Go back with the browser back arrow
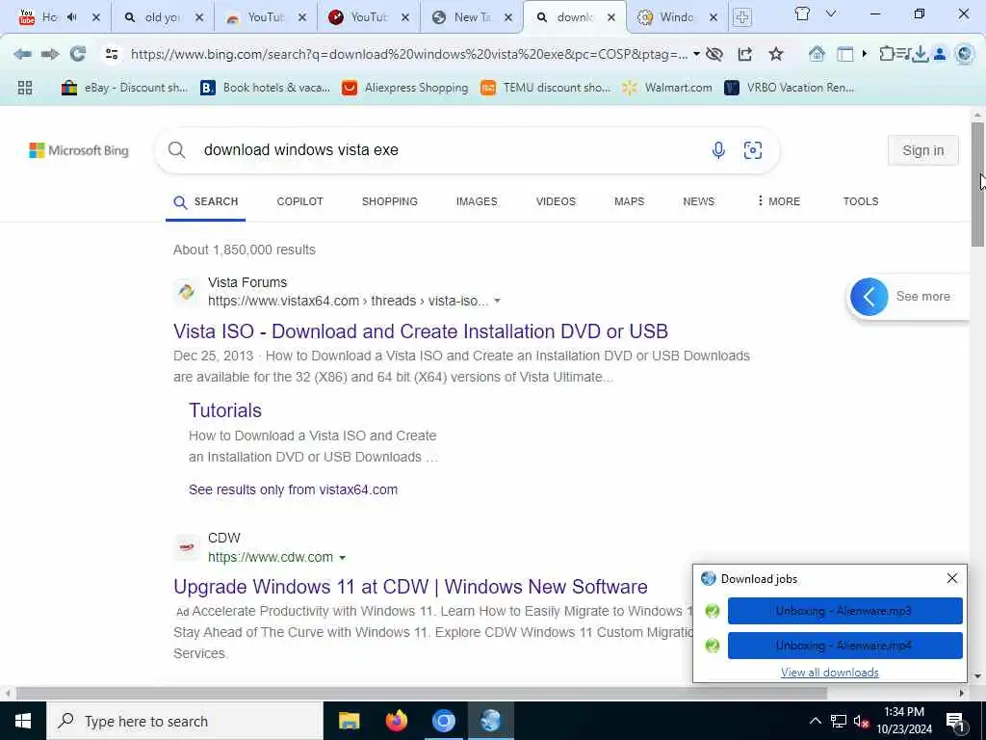The height and width of the screenshot is (740, 986). tap(23, 54)
